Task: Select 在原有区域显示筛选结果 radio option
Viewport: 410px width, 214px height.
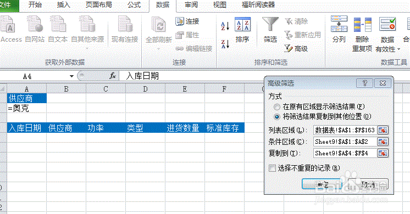Action: 319,107
